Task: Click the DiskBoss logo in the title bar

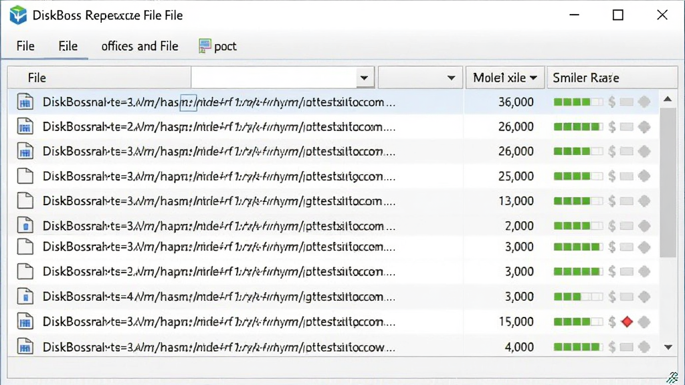Action: 18,15
